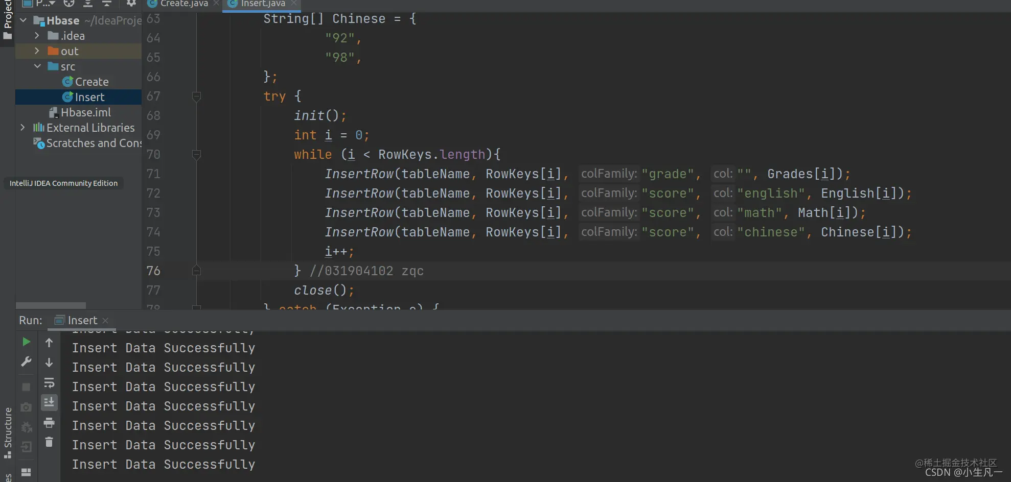Expand the out folder
This screenshot has height=482, width=1011.
click(x=37, y=51)
